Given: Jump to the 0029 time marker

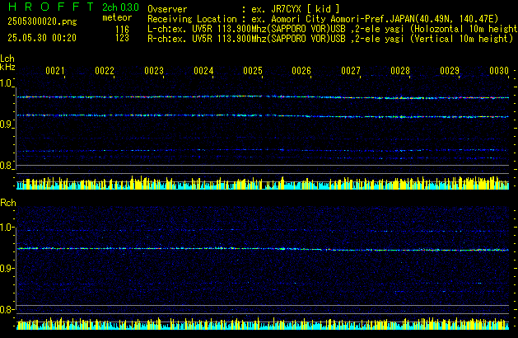Looking at the screenshot, I should 450,71.
